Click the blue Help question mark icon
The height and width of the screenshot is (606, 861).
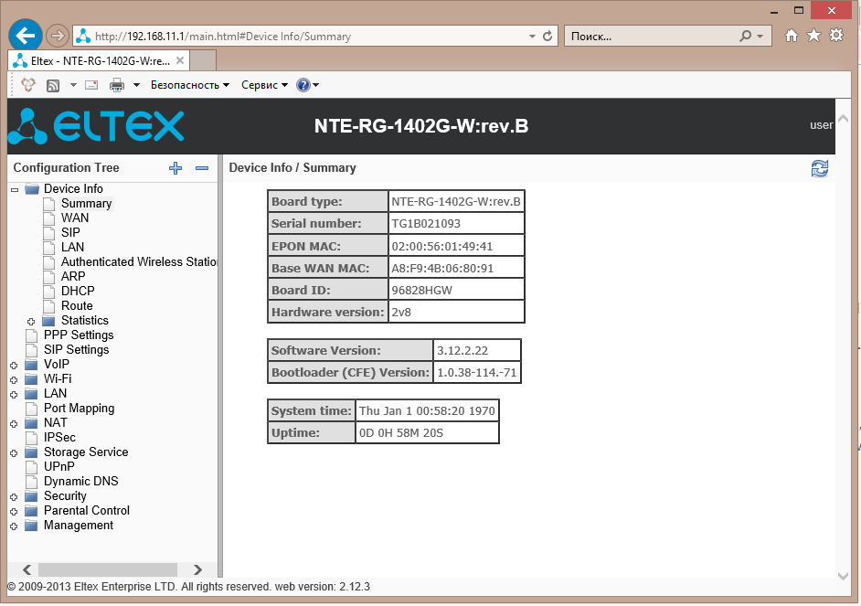(303, 85)
